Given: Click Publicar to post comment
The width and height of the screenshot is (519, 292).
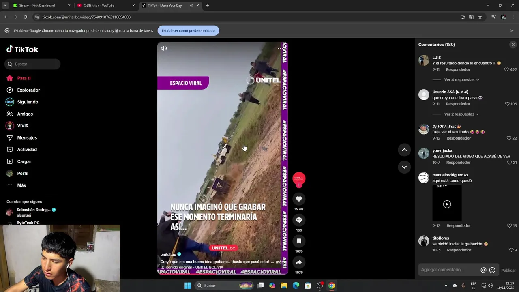Looking at the screenshot, I should point(508,271).
